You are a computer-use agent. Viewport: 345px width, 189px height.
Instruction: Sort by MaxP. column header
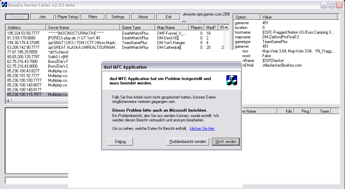[x=211, y=28]
